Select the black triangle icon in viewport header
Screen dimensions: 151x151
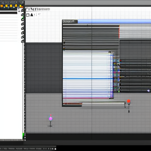[x=32, y=15]
